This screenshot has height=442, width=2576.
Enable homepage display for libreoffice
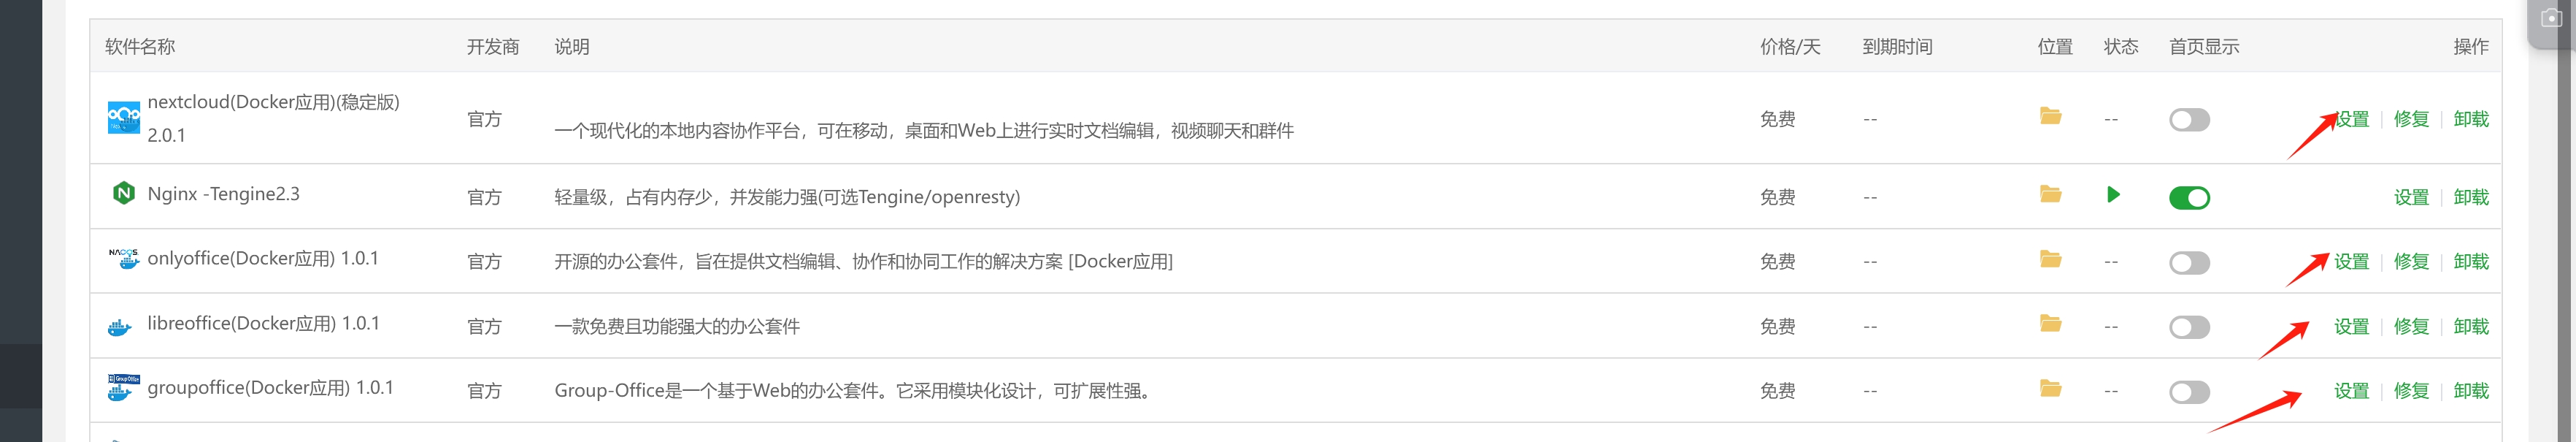(x=2189, y=328)
